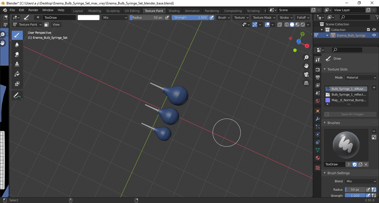Open the Falloff popover

[303, 18]
